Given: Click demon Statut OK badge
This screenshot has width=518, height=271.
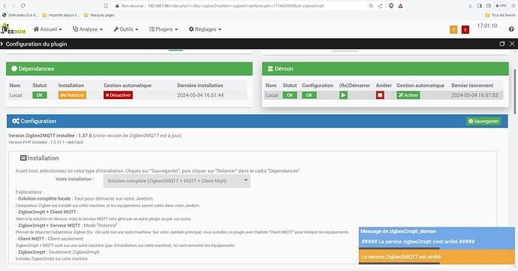Looking at the screenshot, I should pyautogui.click(x=290, y=95).
